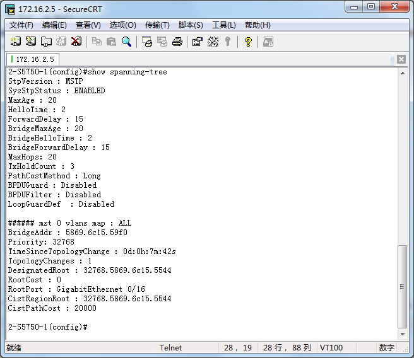Open the Connect in Tab icon

coord(46,42)
